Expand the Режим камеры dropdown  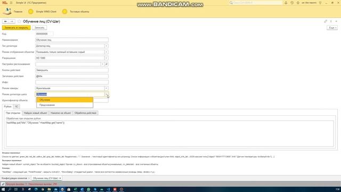pos(106,89)
